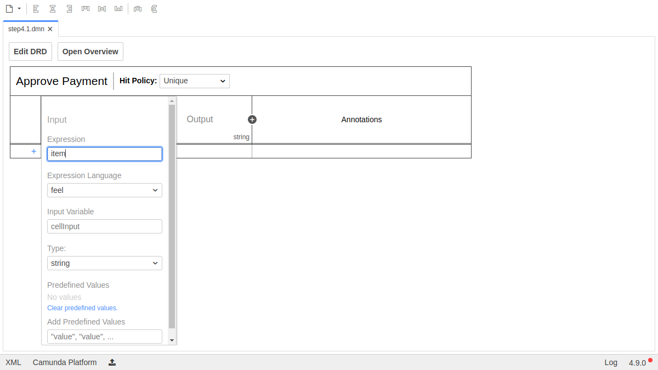Click the align elements left icon
The width and height of the screenshot is (658, 370).
click(x=36, y=9)
